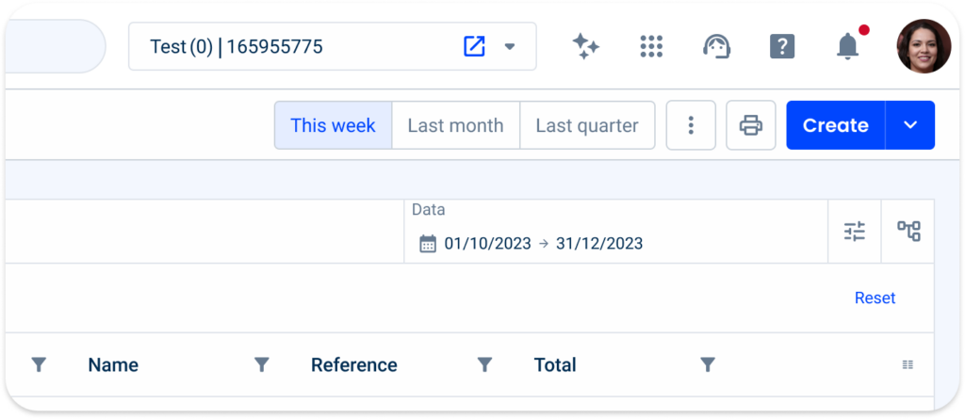Open the AI sparkle assistant icon
The image size is (965, 419).
[x=586, y=46]
